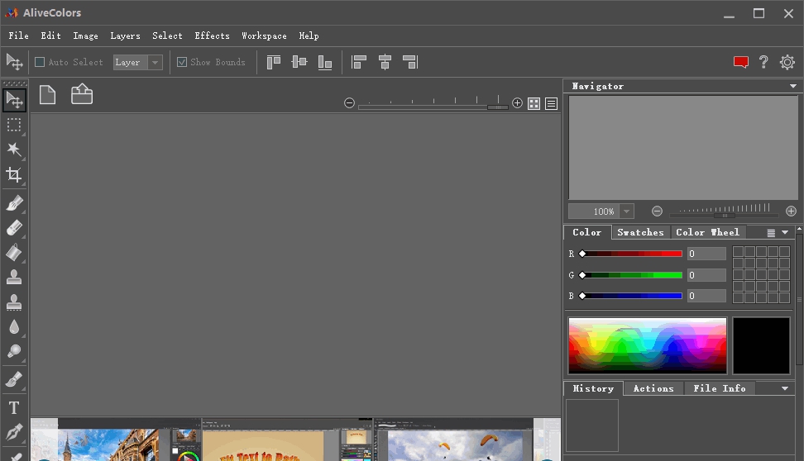Viewport: 804px width, 461px height.
Task: Click the Open Image folder icon
Action: point(81,95)
